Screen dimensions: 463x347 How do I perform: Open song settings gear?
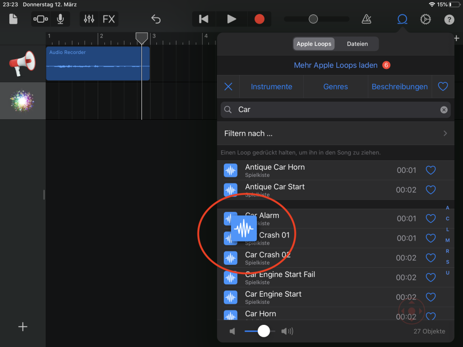point(425,19)
